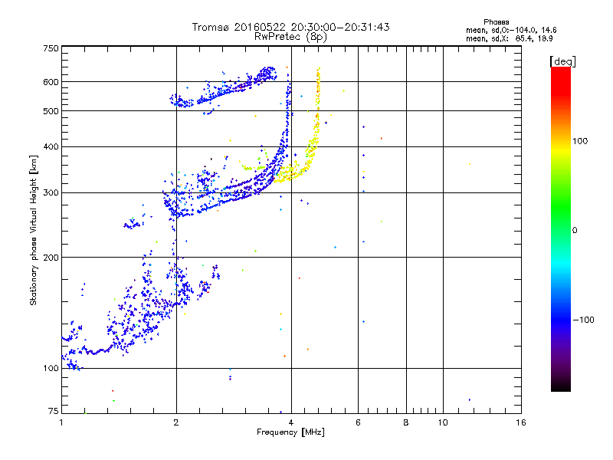Click the 'Frequency [MHz]' axis label

[x=290, y=432]
